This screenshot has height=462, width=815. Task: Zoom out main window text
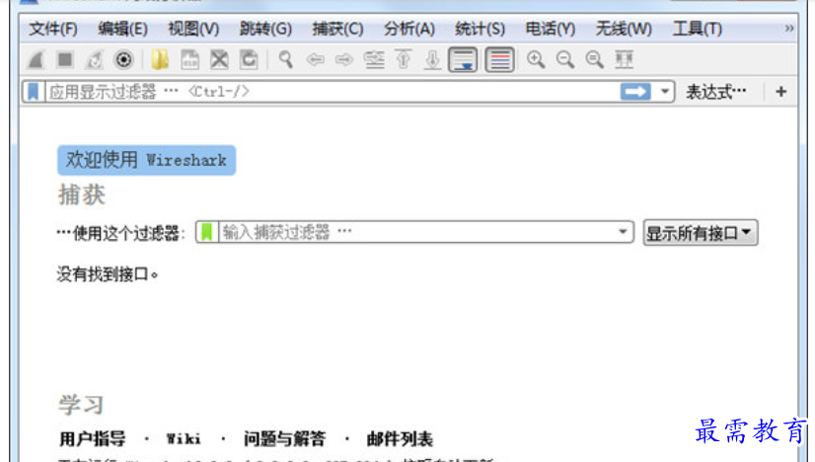(565, 60)
